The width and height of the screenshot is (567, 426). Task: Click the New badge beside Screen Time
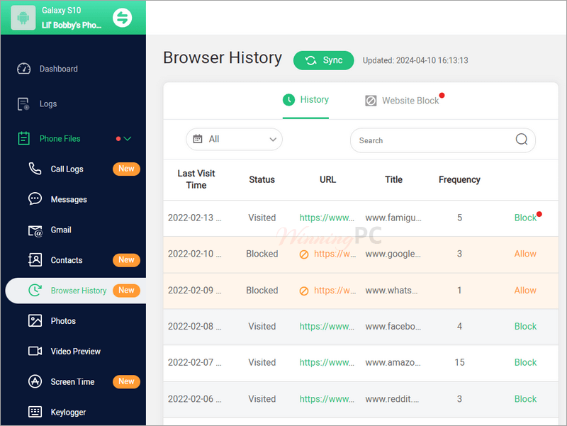click(126, 381)
